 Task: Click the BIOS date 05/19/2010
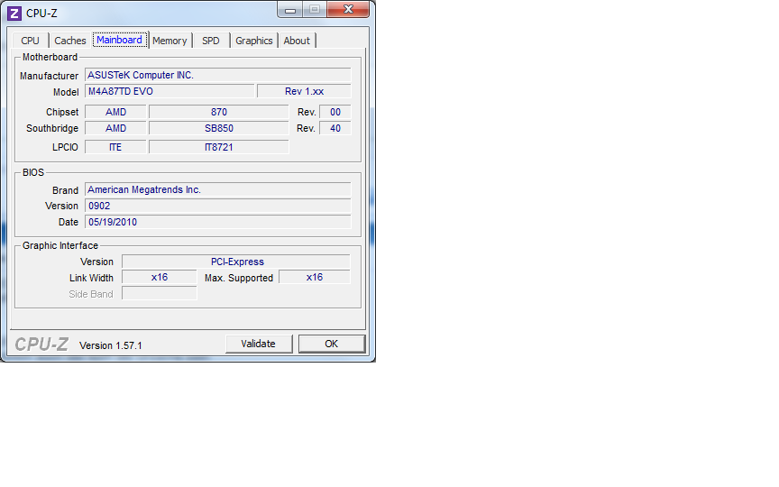[217, 222]
